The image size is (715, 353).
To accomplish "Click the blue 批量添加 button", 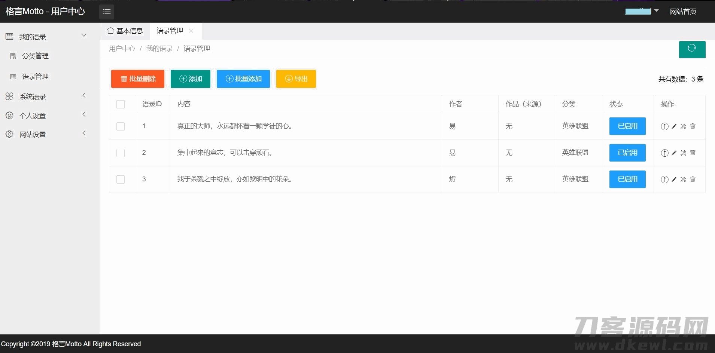I will pos(243,79).
